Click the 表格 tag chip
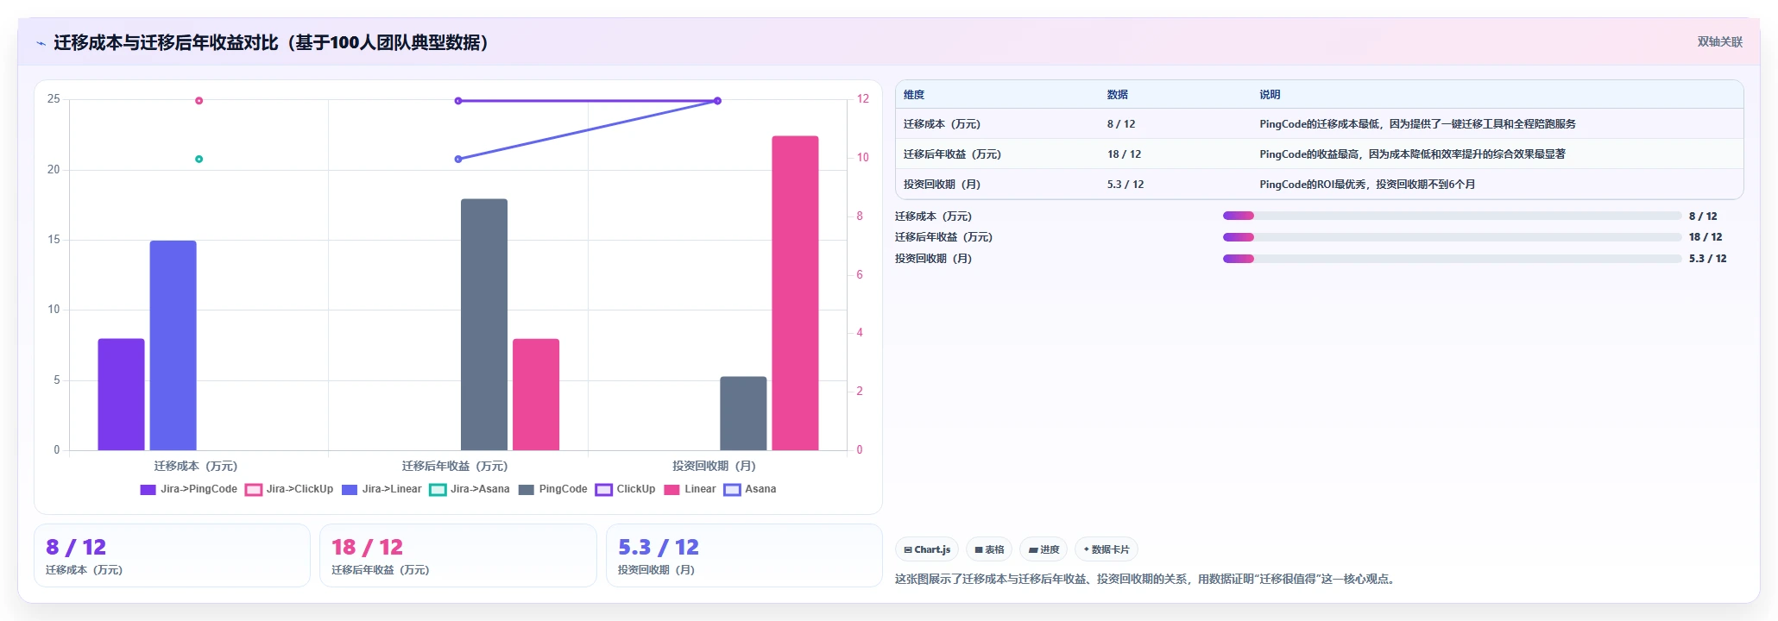Screen dimensions: 1778x621 tap(989, 549)
